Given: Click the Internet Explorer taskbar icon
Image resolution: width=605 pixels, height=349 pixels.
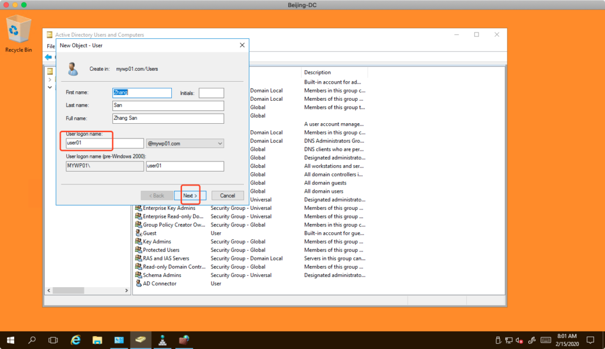Looking at the screenshot, I should [76, 340].
